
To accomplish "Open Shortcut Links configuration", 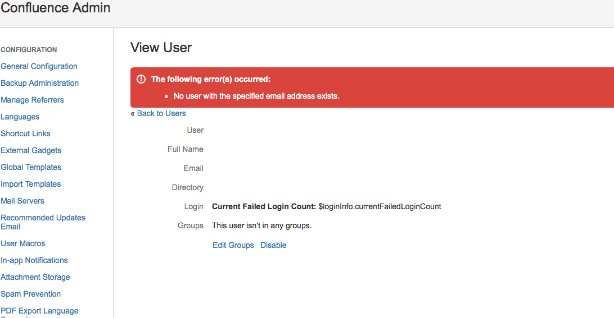I will pyautogui.click(x=25, y=133).
